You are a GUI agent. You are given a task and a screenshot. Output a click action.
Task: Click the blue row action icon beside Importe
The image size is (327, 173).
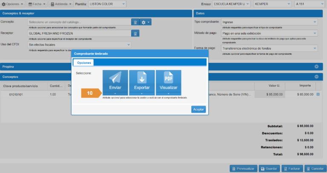[x=318, y=94]
